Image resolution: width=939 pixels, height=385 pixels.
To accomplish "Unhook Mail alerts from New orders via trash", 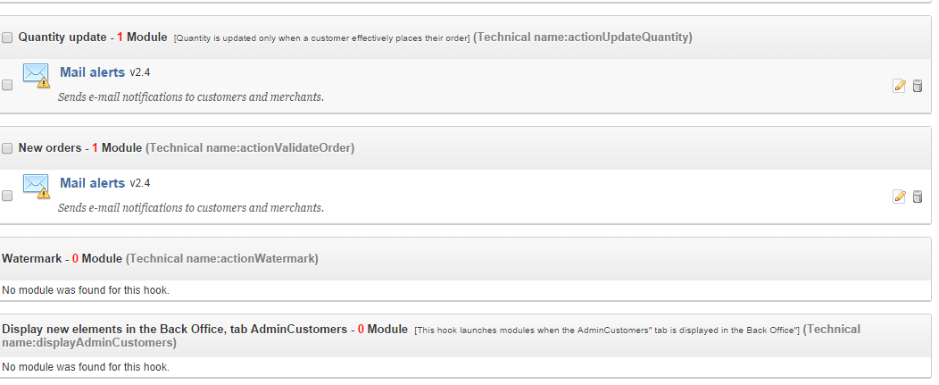I will [917, 197].
